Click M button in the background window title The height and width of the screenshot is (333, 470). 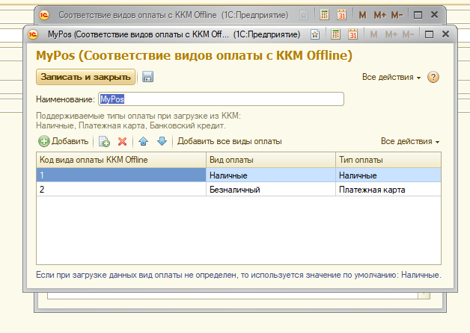(362, 15)
